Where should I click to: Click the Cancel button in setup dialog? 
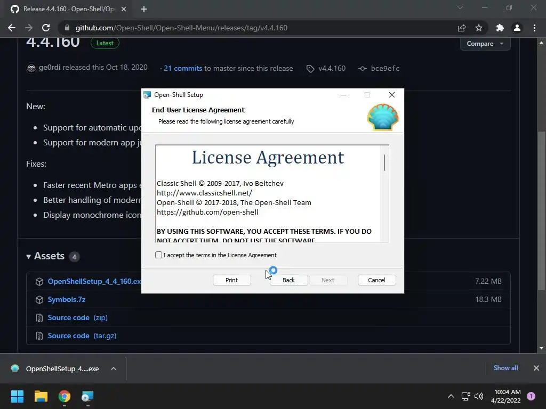(x=376, y=280)
